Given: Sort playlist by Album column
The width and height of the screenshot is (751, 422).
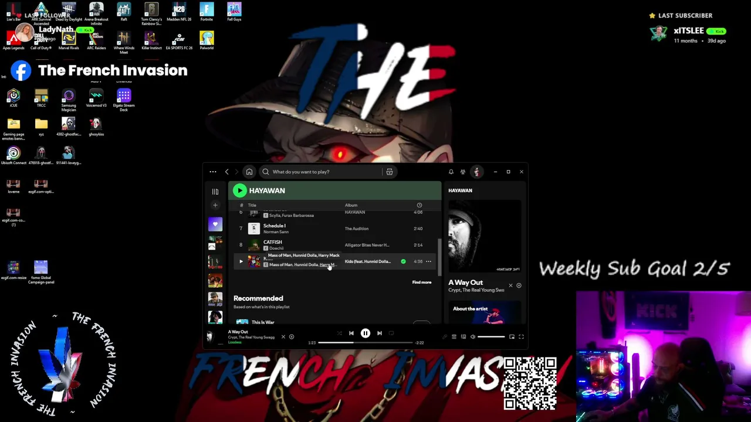Looking at the screenshot, I should (x=351, y=205).
